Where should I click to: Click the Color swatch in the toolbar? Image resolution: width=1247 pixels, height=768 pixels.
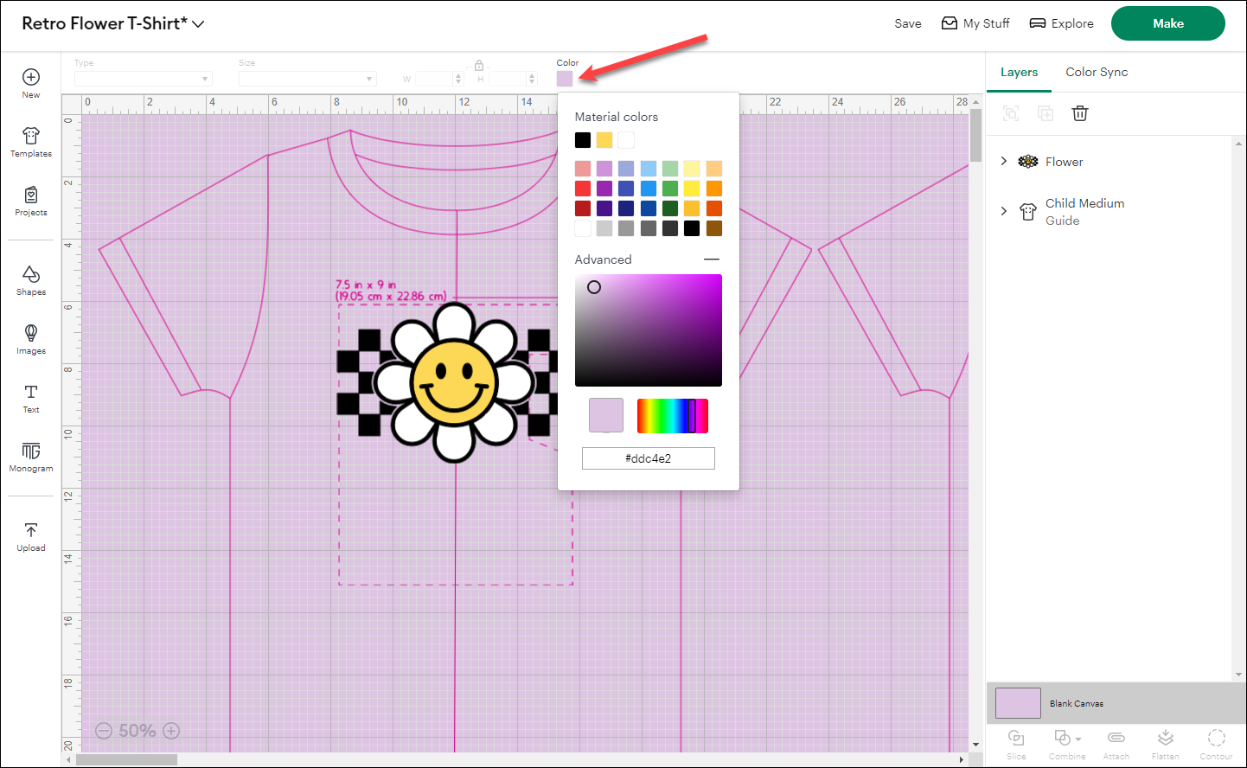point(565,79)
